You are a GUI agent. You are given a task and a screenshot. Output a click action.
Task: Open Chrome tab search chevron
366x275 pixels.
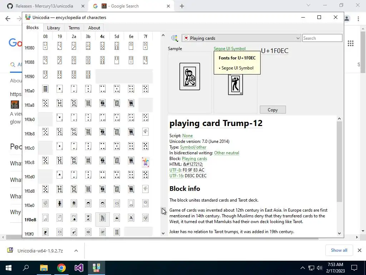[308, 5]
